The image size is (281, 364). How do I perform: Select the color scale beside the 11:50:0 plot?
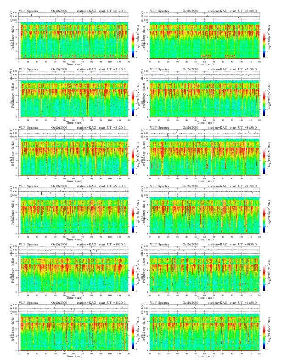click(x=264, y=336)
